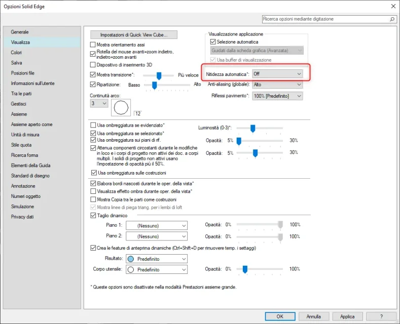The height and width of the screenshot is (324, 400).
Task: Click the Annulla button
Action: point(313,316)
